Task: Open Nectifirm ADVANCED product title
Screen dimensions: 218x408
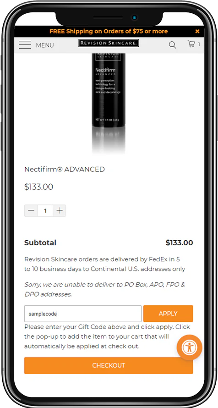Action: click(x=65, y=170)
